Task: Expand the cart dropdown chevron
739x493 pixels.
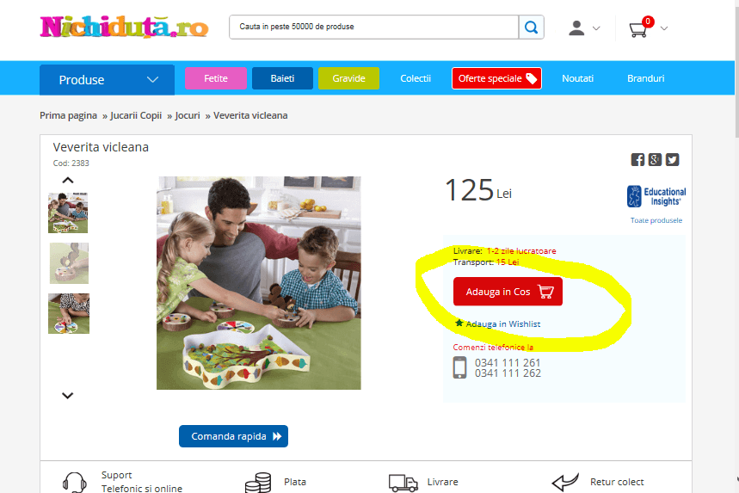Action: (664, 28)
